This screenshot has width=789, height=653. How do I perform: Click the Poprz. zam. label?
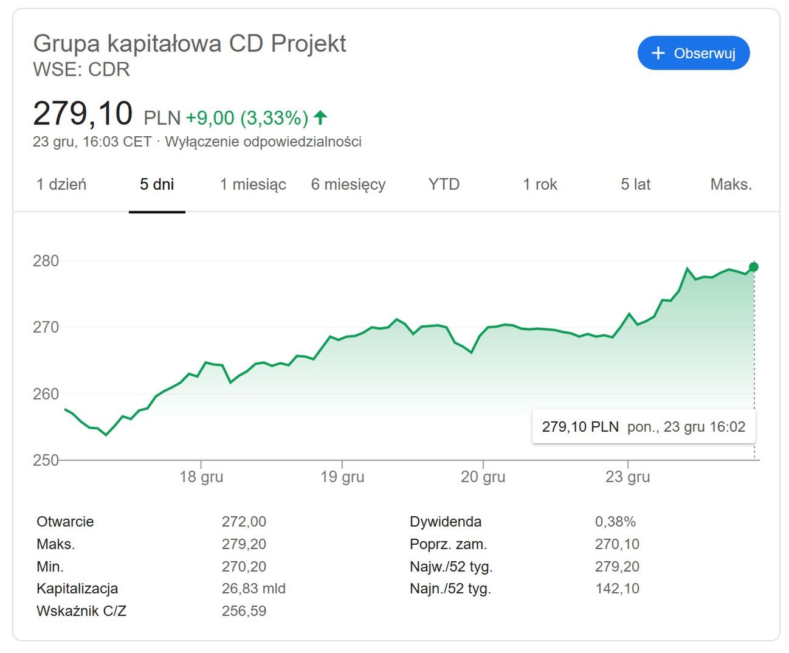(x=449, y=544)
